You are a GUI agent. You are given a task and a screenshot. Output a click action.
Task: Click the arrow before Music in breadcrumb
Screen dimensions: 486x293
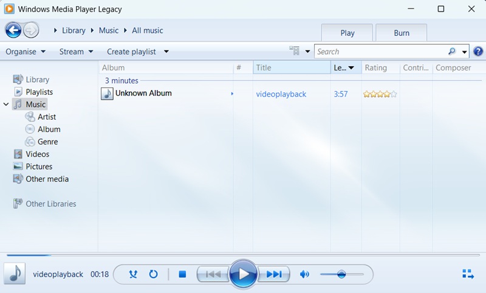[92, 30]
